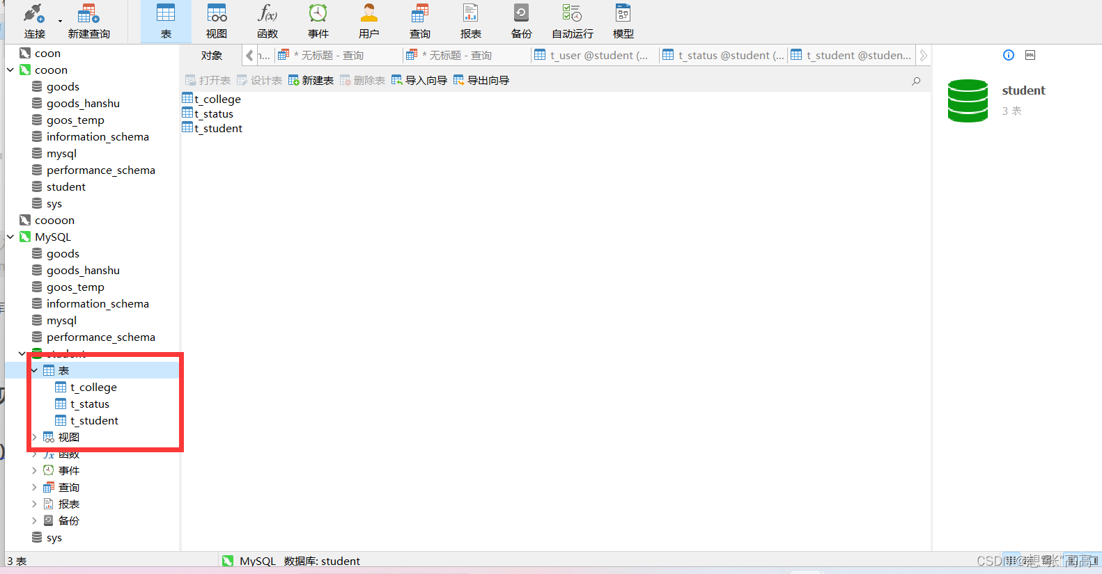Screen dimensions: 1102x574
Task: Click the t_college table icon in object list
Action: [187, 98]
